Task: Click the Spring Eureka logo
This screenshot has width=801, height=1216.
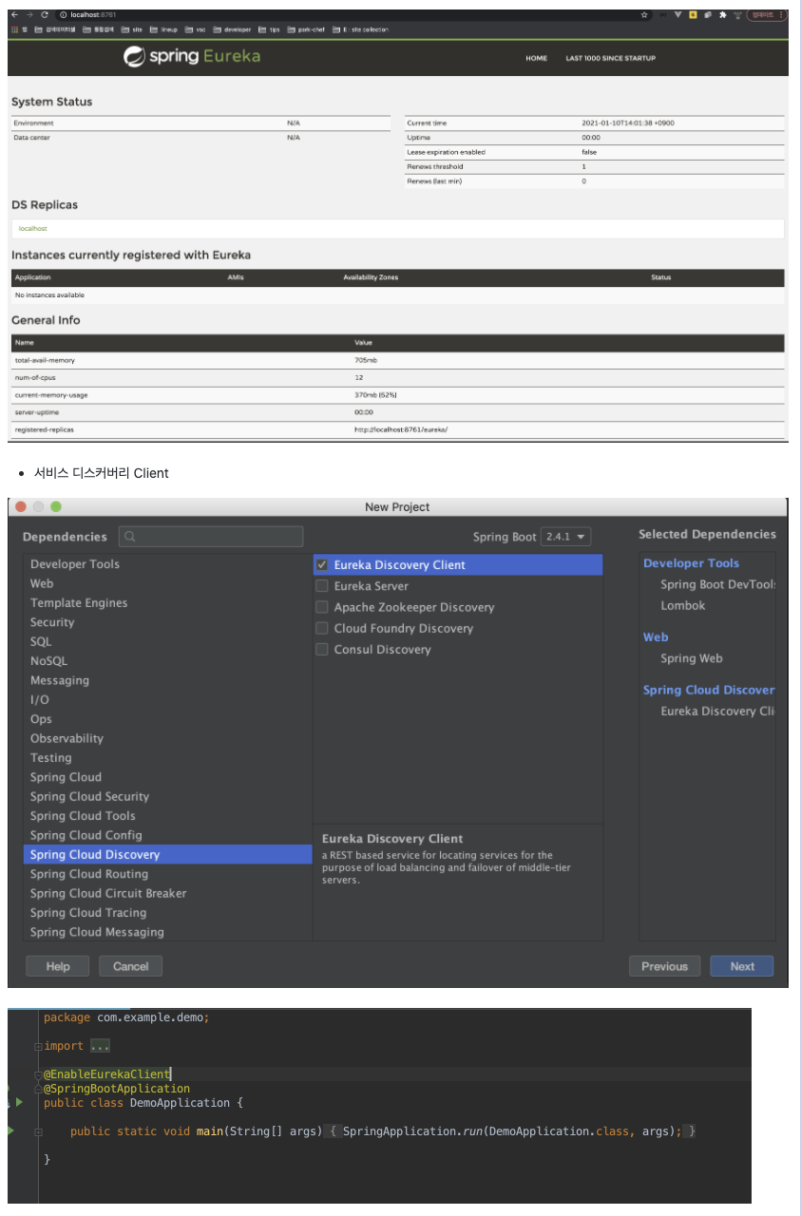Action: 192,57
